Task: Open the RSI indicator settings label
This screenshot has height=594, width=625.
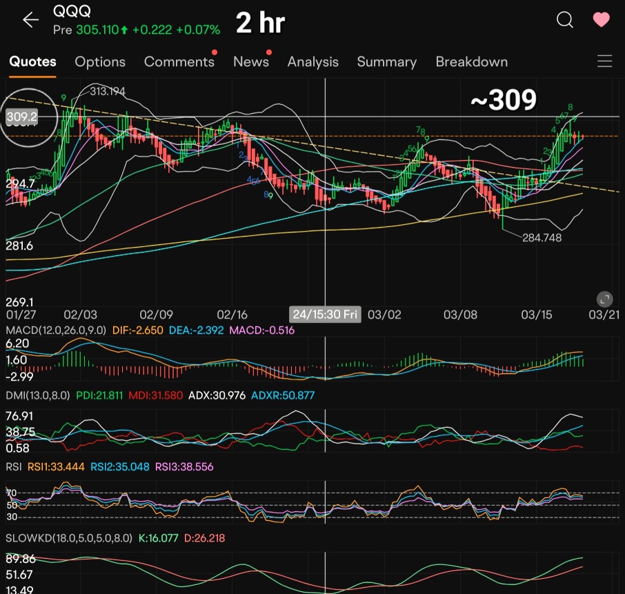Action: (14, 467)
